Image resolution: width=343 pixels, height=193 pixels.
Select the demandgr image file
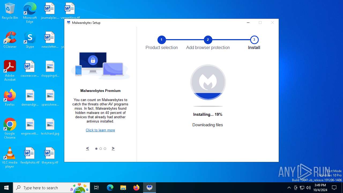30,98
